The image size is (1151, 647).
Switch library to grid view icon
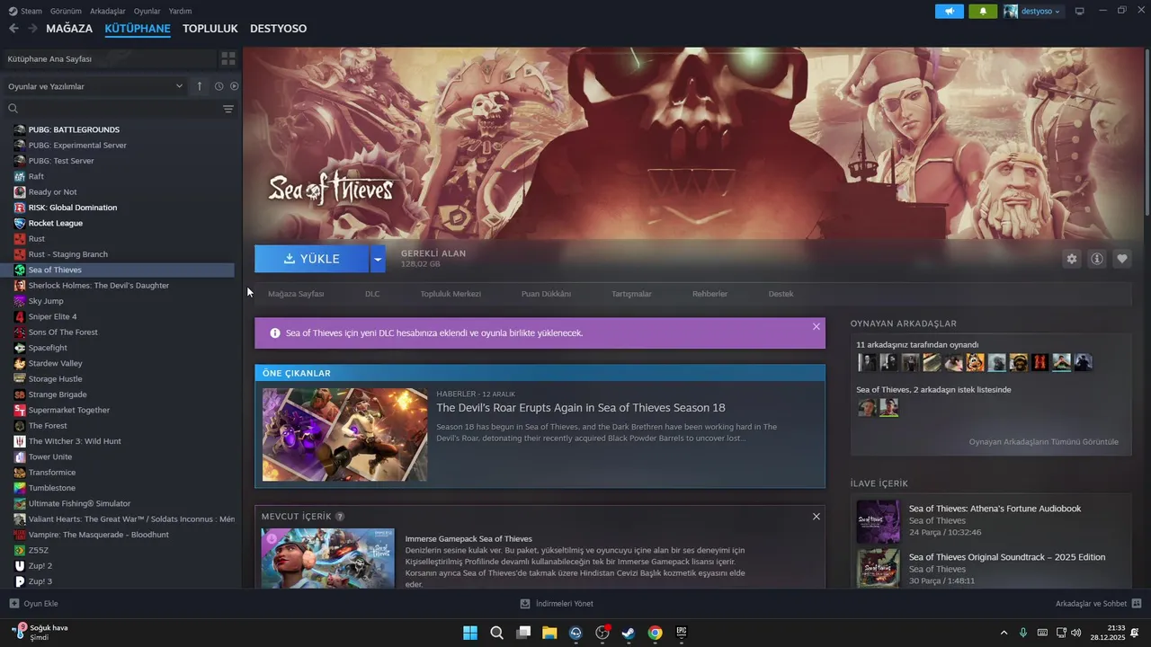click(228, 58)
